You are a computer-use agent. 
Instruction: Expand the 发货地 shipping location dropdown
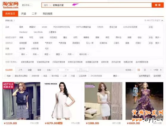[129, 70]
